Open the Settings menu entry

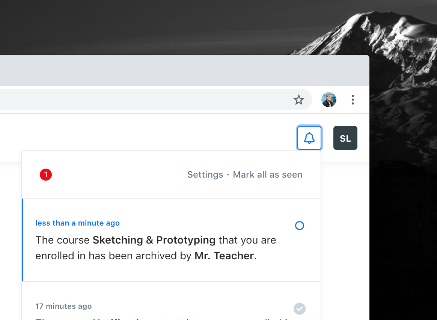pos(205,175)
